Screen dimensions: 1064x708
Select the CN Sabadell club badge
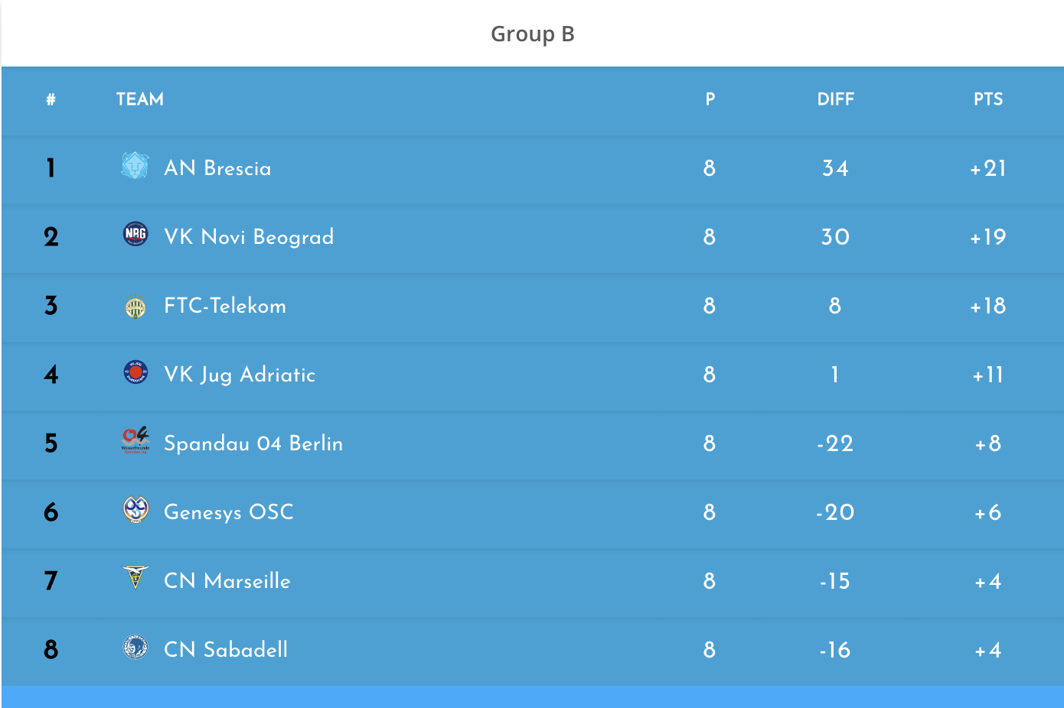[135, 647]
